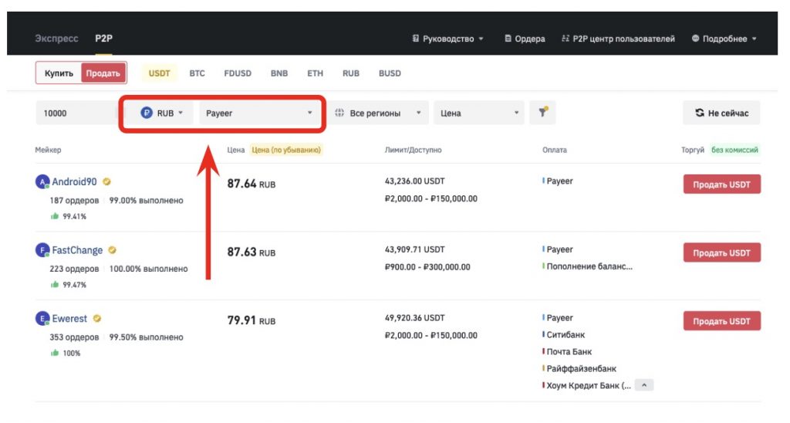Collapse Ewerest payment methods list chevron
This screenshot has width=790, height=423.
point(644,386)
